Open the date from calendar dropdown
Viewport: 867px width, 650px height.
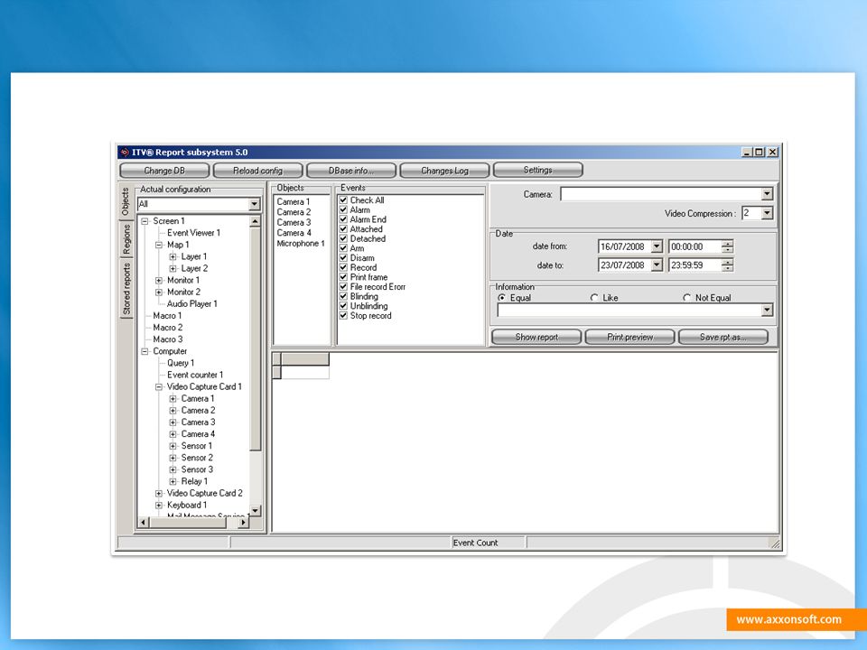(x=657, y=247)
